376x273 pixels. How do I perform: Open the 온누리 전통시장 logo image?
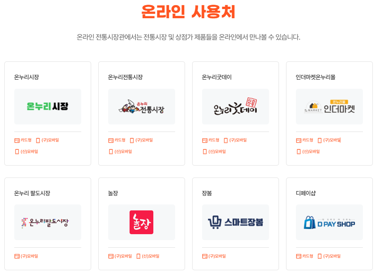(x=142, y=107)
